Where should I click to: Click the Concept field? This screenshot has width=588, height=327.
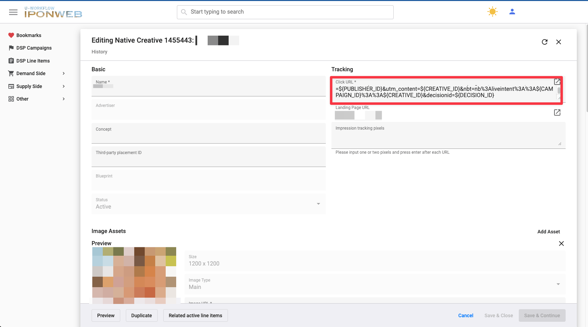209,133
